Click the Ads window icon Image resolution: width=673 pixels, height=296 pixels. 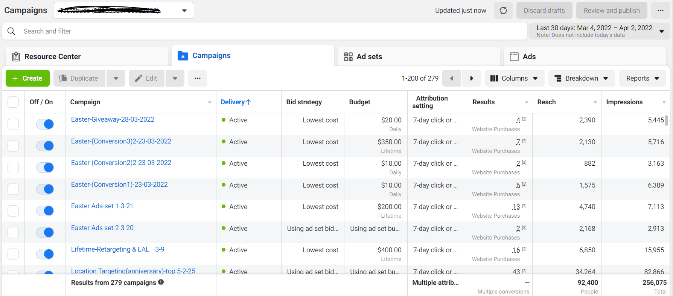(514, 56)
